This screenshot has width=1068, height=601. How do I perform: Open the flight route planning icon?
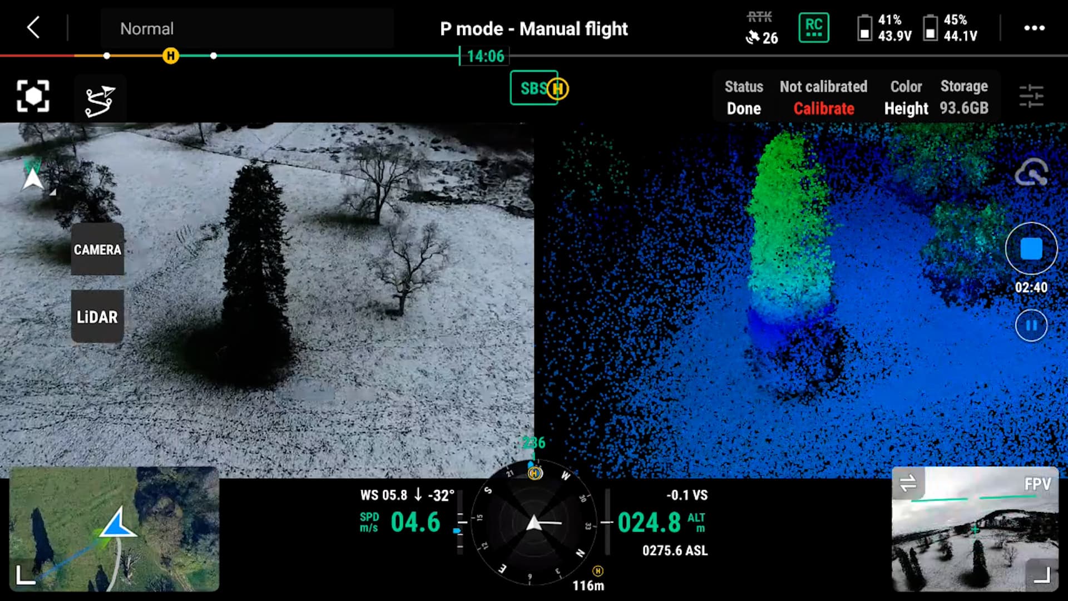coord(100,100)
